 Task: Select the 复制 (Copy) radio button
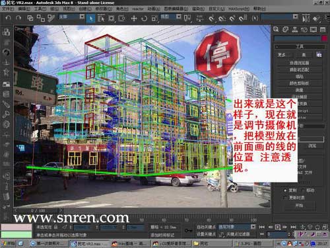tap(285, 190)
